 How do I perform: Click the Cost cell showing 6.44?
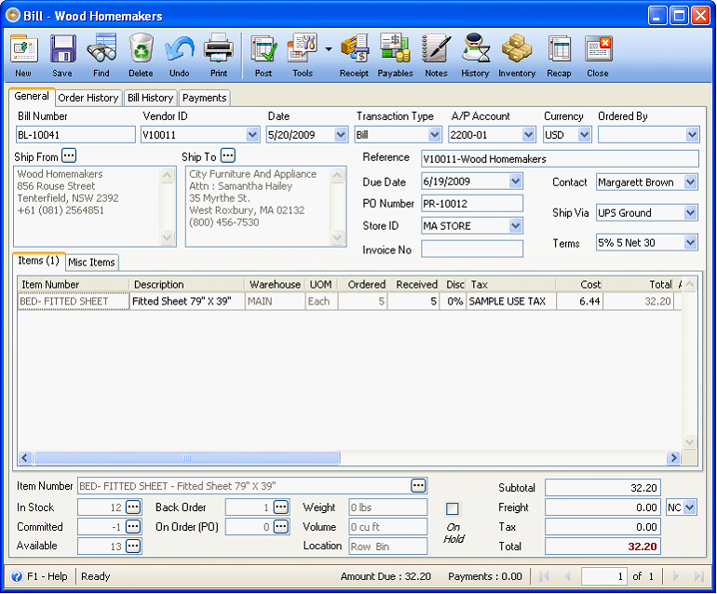(579, 302)
